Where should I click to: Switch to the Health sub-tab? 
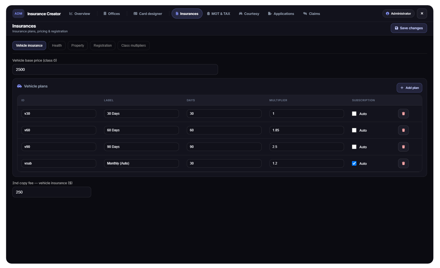tap(57, 46)
